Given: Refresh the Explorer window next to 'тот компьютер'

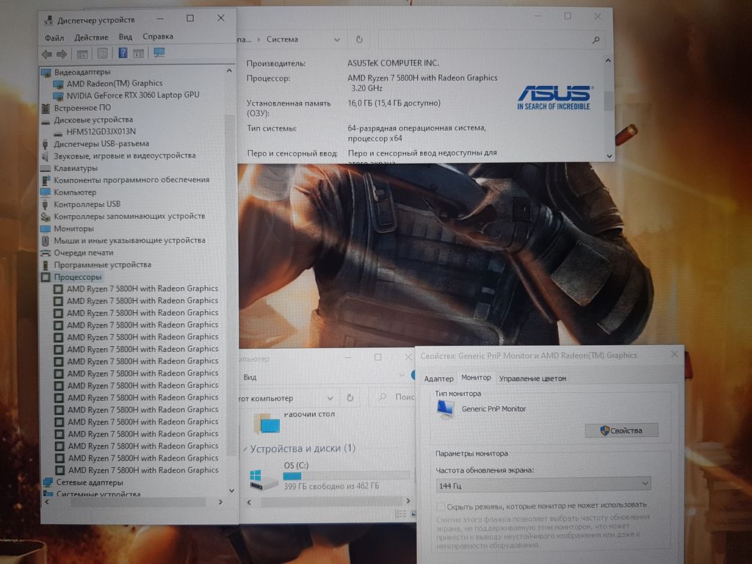Looking at the screenshot, I should 350,397.
